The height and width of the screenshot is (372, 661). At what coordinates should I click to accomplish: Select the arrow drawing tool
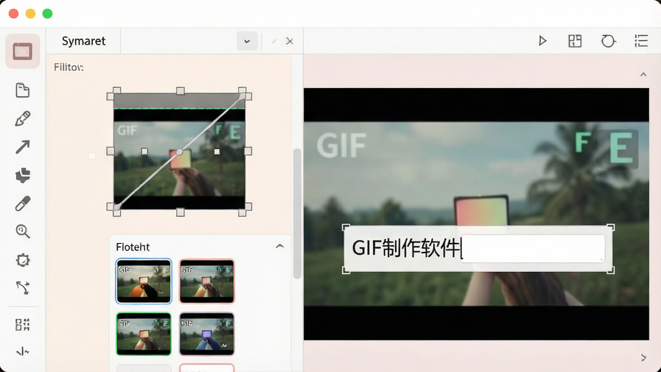[23, 147]
